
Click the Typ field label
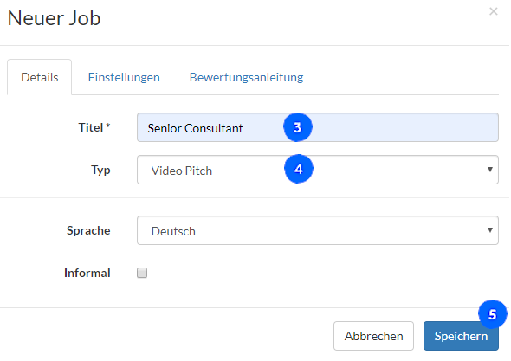point(100,170)
